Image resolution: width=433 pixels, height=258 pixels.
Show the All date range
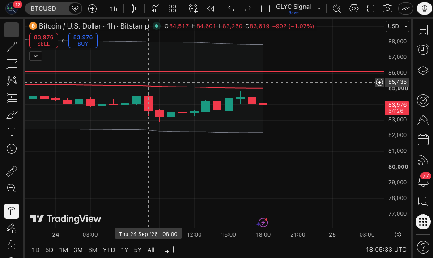coord(151,250)
